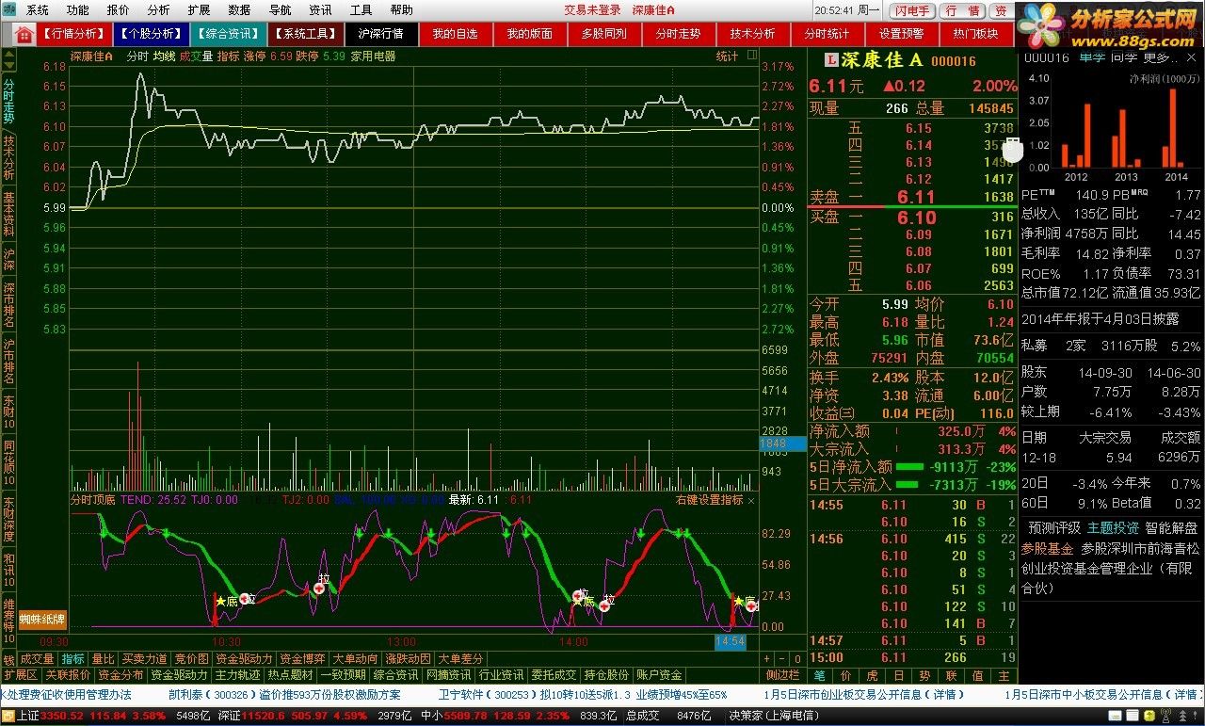Viewport: 1205px width, 726px height.
Task: Switch to 大单动向 indicator tab
Action: click(355, 659)
